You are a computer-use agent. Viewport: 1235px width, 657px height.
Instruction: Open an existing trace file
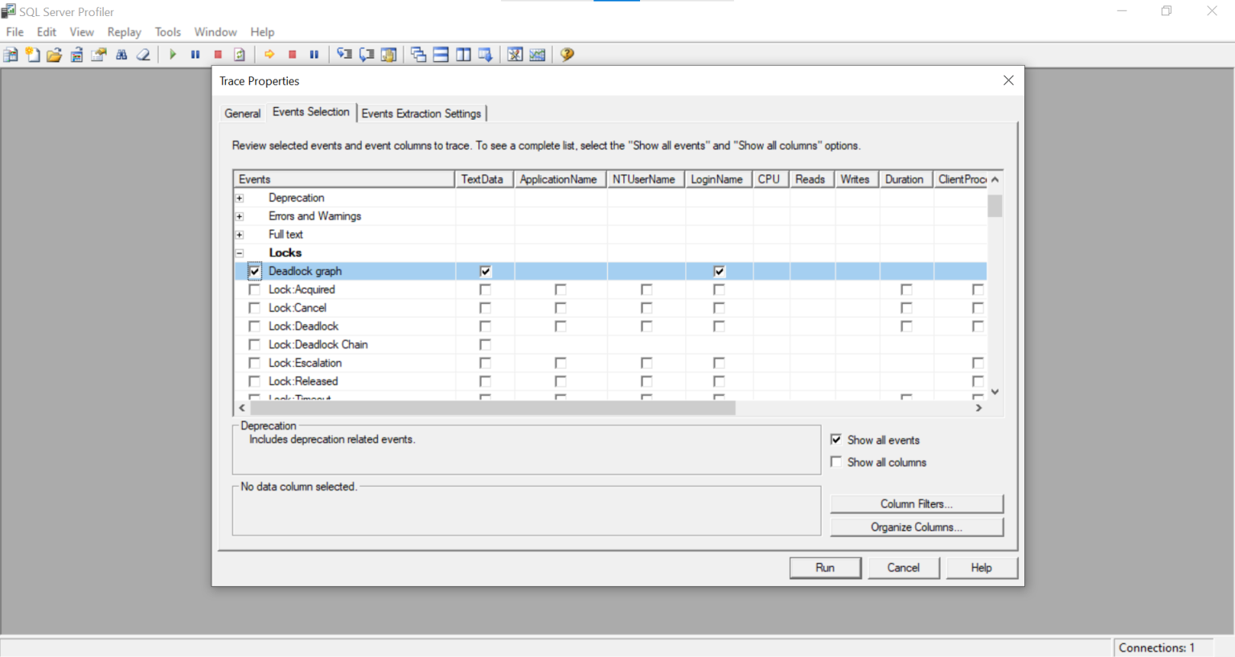[55, 54]
